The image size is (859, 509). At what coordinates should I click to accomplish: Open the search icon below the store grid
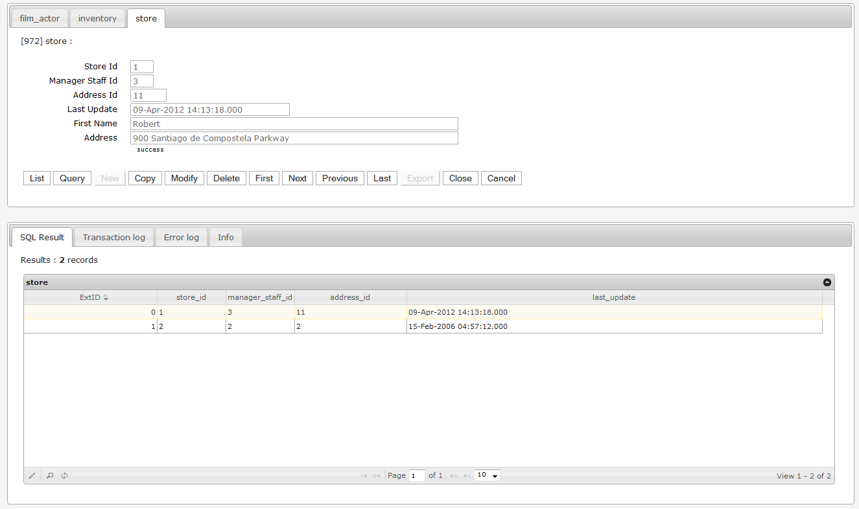[x=49, y=475]
